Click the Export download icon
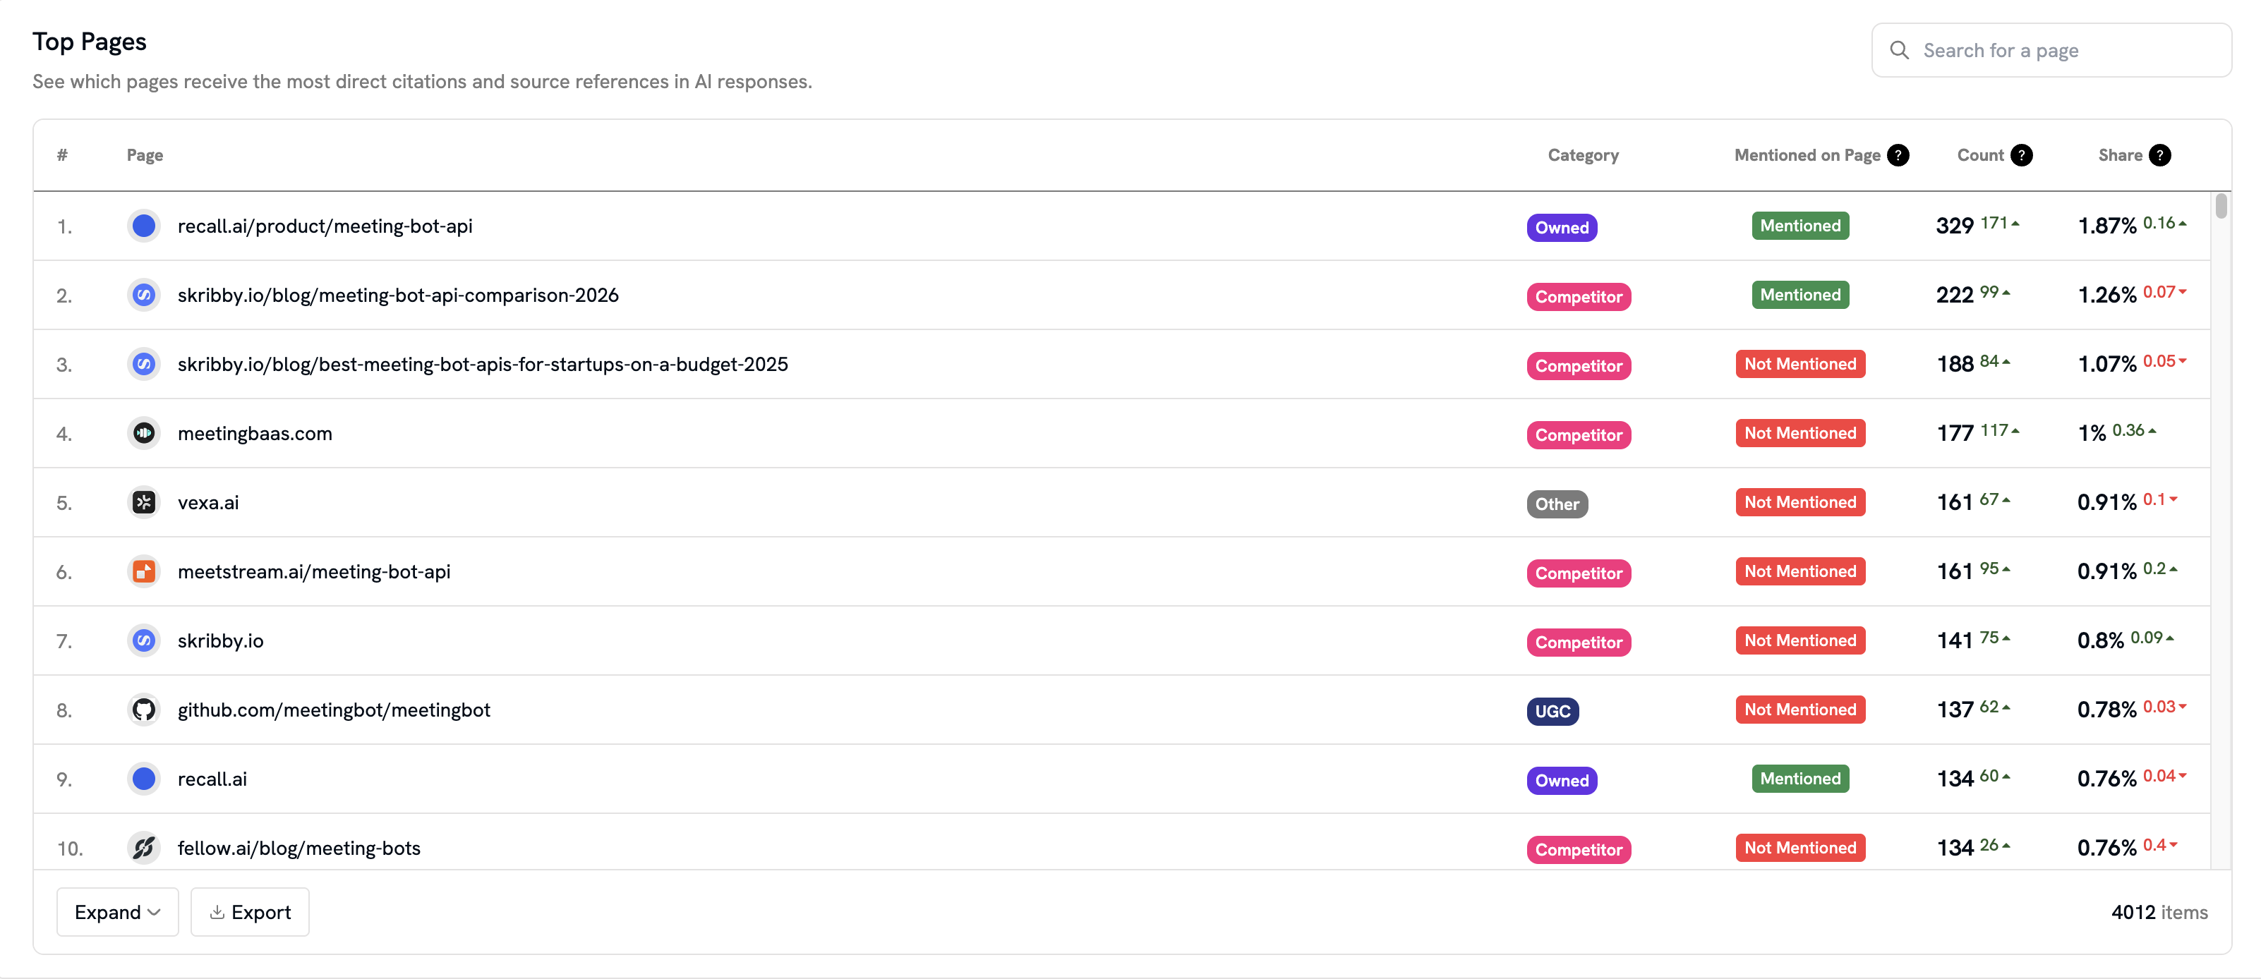2261x979 pixels. point(217,912)
